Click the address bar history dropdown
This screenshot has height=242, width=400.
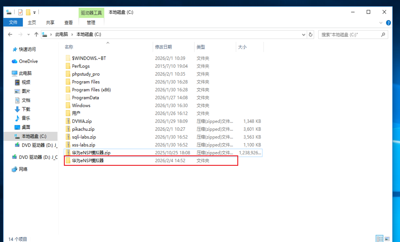(x=304, y=35)
